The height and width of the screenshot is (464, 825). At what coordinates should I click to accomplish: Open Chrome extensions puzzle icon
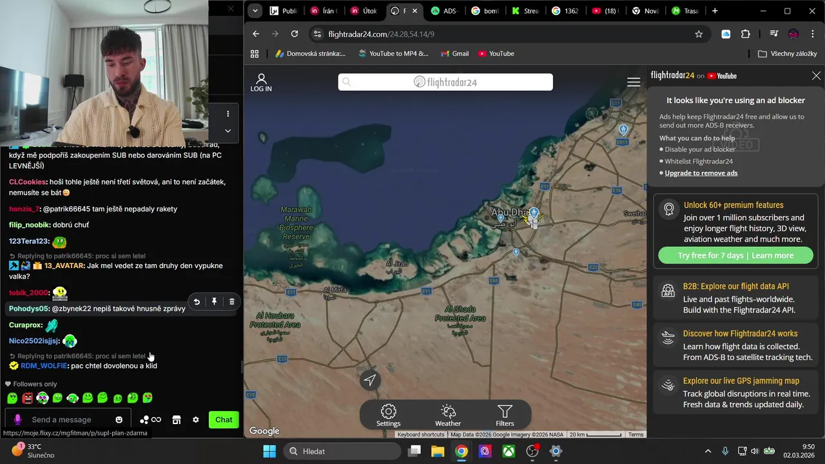pyautogui.click(x=746, y=34)
